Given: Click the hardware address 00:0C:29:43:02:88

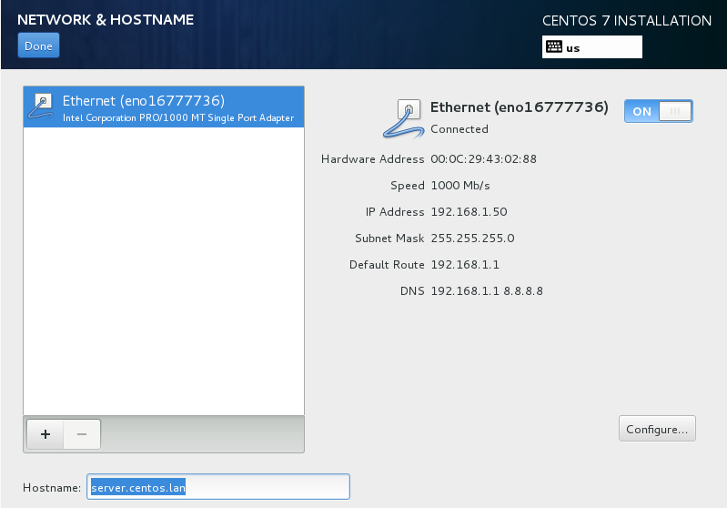Looking at the screenshot, I should coord(483,159).
